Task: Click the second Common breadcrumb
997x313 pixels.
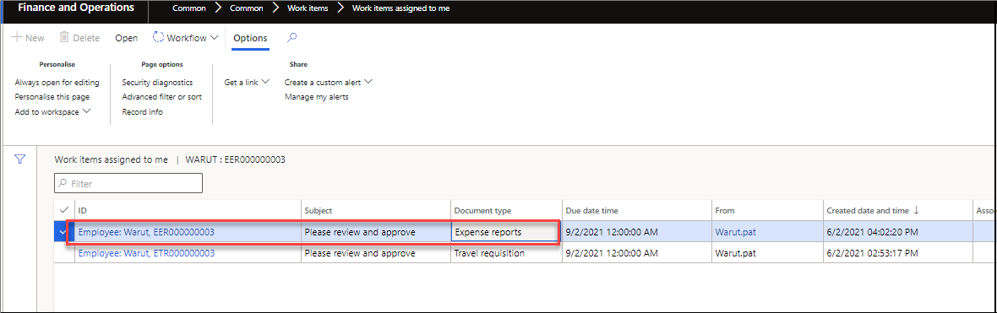Action: pyautogui.click(x=247, y=9)
